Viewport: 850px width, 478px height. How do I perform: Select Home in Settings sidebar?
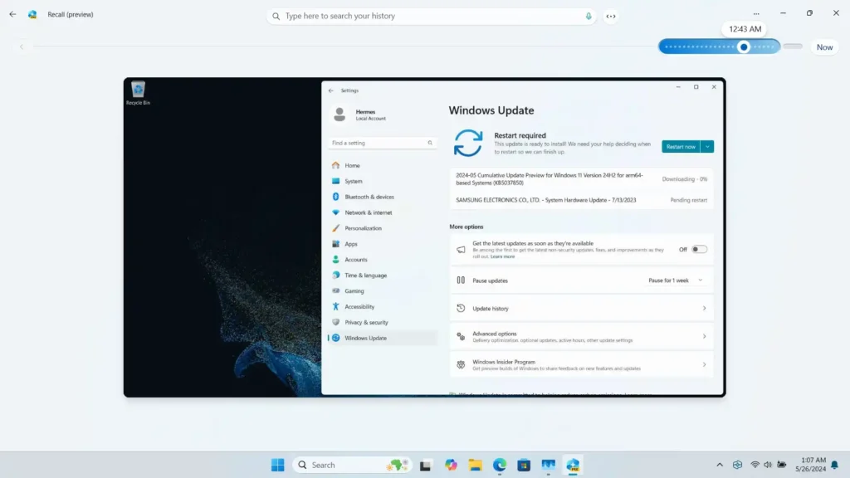tap(382, 165)
